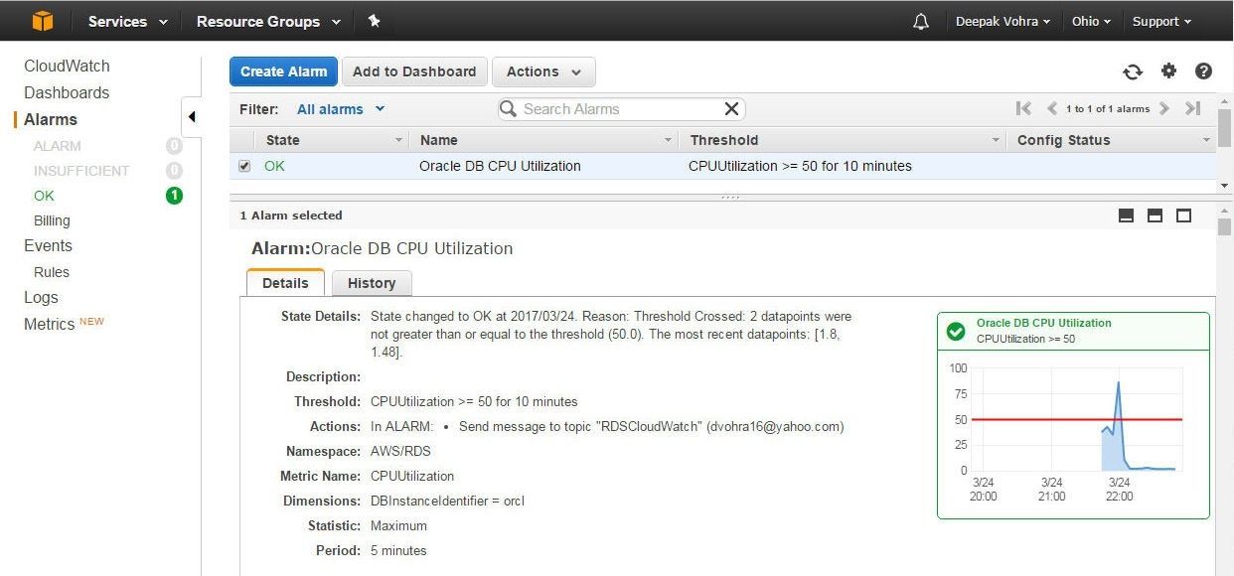Click the graph title Oracle DB CPU Utilization
The width and height of the screenshot is (1234, 576).
click(1044, 323)
